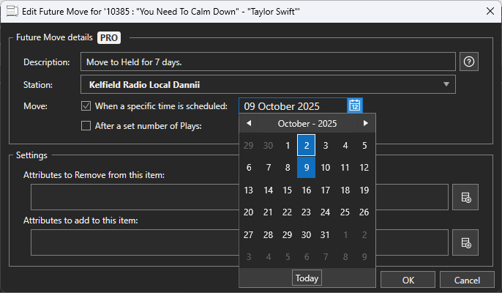Close the Edit Future Move dialog
The image size is (502, 293).
click(x=488, y=11)
